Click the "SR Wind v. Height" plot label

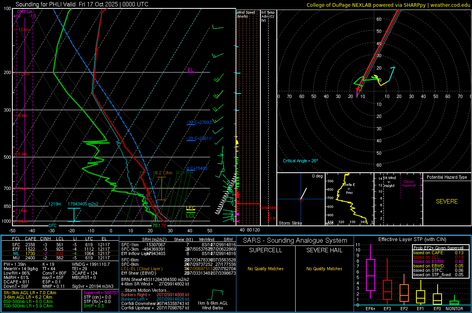389,182
